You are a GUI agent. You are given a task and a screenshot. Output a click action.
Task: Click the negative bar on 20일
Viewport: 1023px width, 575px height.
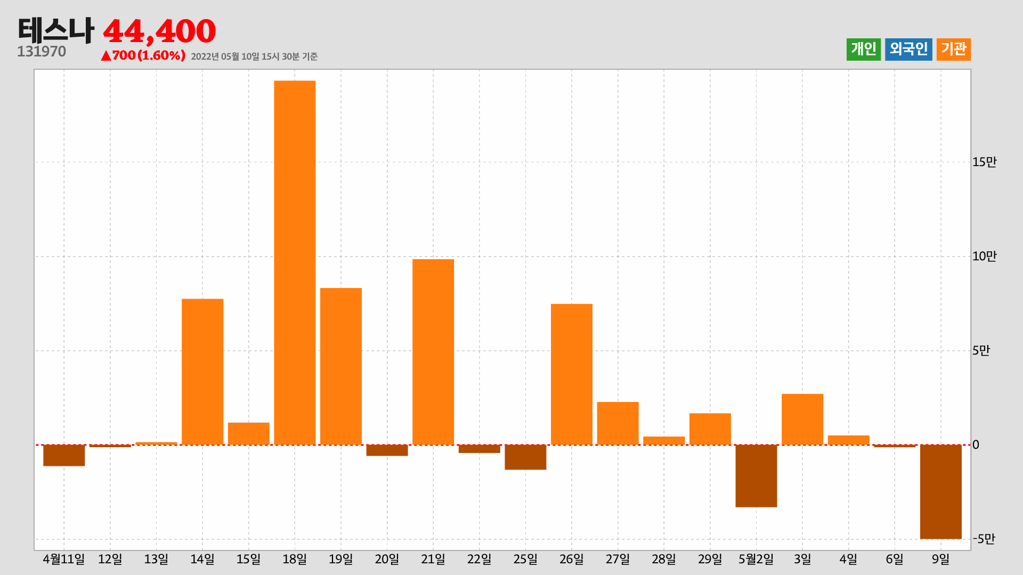coord(387,450)
